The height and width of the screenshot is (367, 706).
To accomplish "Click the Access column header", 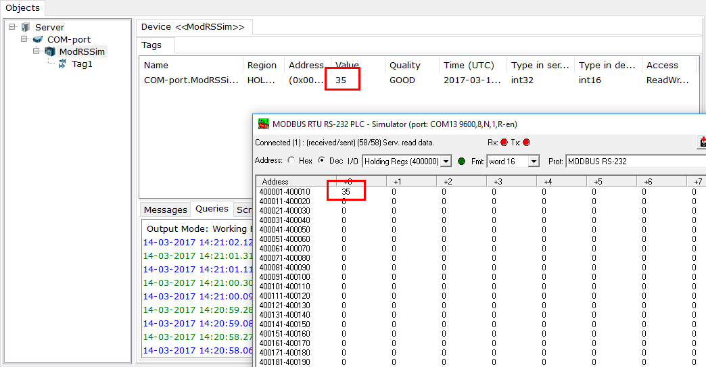I will [x=669, y=65].
